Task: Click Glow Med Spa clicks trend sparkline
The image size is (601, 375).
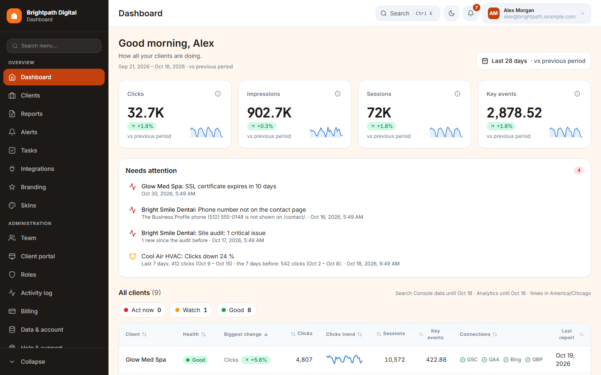Action: tap(344, 359)
